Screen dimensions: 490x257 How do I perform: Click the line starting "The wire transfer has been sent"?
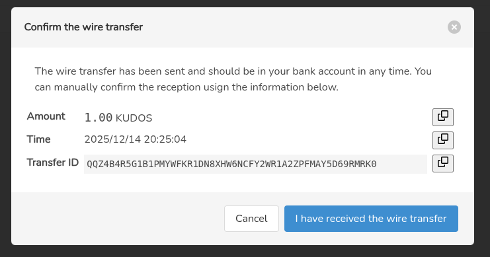233,71
